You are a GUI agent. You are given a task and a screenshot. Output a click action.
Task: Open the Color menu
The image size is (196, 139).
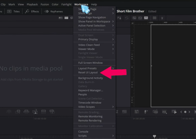point(55,4)
